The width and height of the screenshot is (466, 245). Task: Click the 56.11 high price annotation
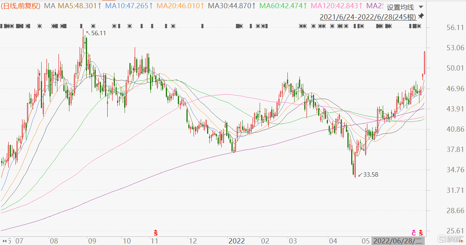click(98, 33)
